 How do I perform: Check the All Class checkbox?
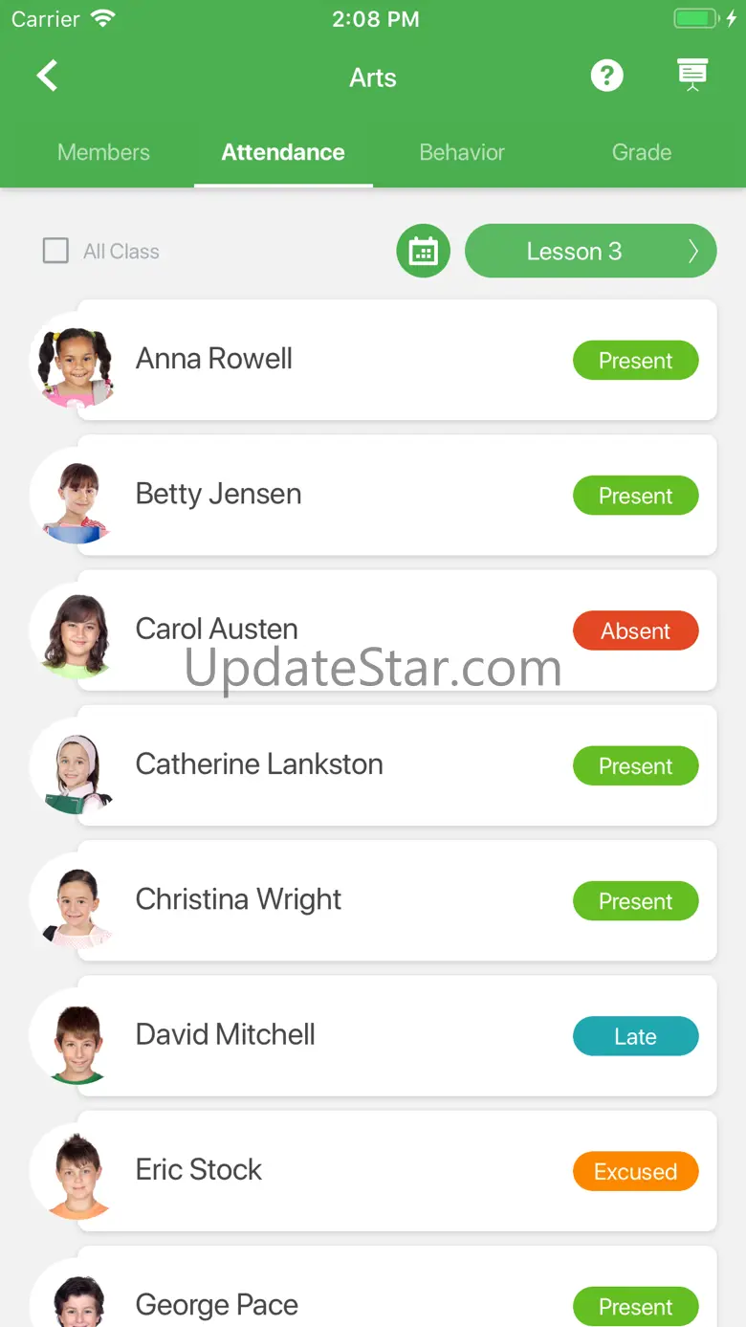point(55,252)
